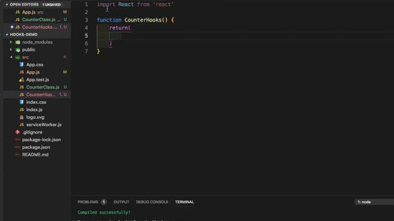Viewport: 394px width, 221px height.
Task: Switch to the OUTPUT panel tab
Action: click(121, 202)
